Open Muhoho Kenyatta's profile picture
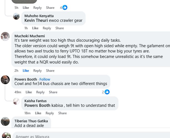170x138 pixels. click(16, 16)
